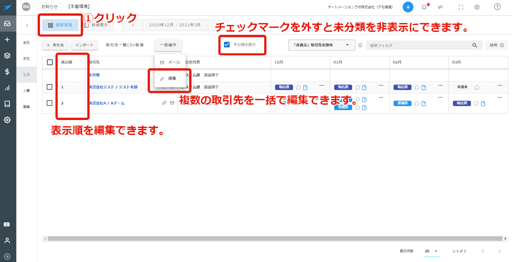Open more menu for 株式会社A 03月
512x262 pixels.
(x=500, y=98)
